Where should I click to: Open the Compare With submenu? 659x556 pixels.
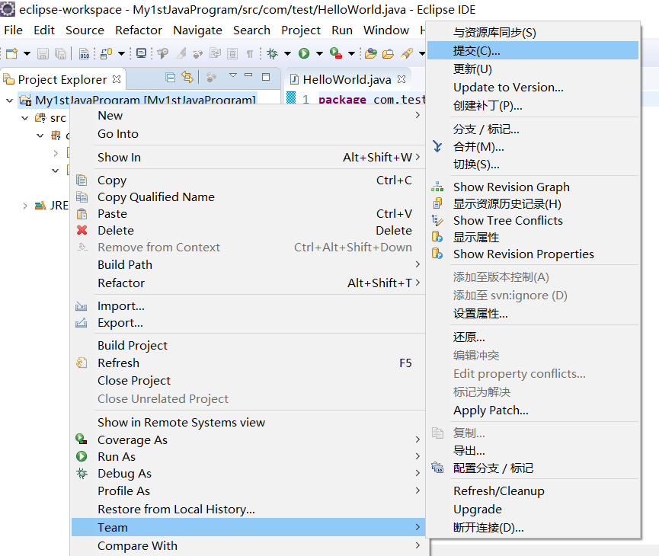coord(248,546)
